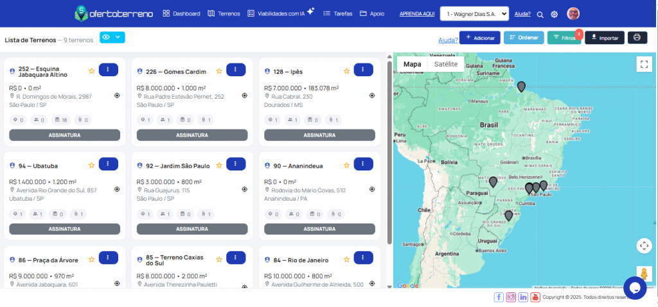
Task: Locate Esquina Jabaquara Altino on map target icon
Action: [117, 95]
